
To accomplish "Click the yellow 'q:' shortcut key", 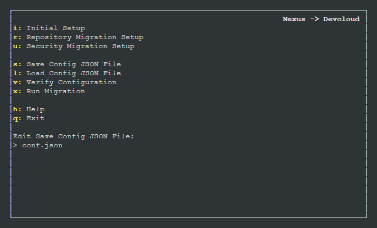I will (x=17, y=119).
